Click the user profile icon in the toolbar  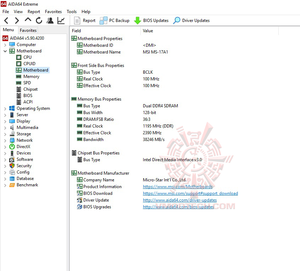[x=50, y=20]
